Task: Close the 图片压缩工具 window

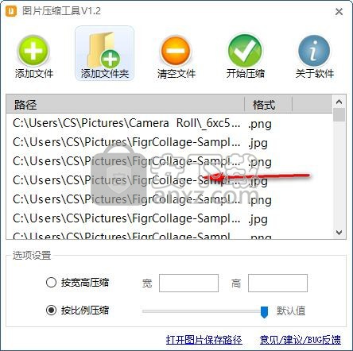Action: tap(339, 12)
